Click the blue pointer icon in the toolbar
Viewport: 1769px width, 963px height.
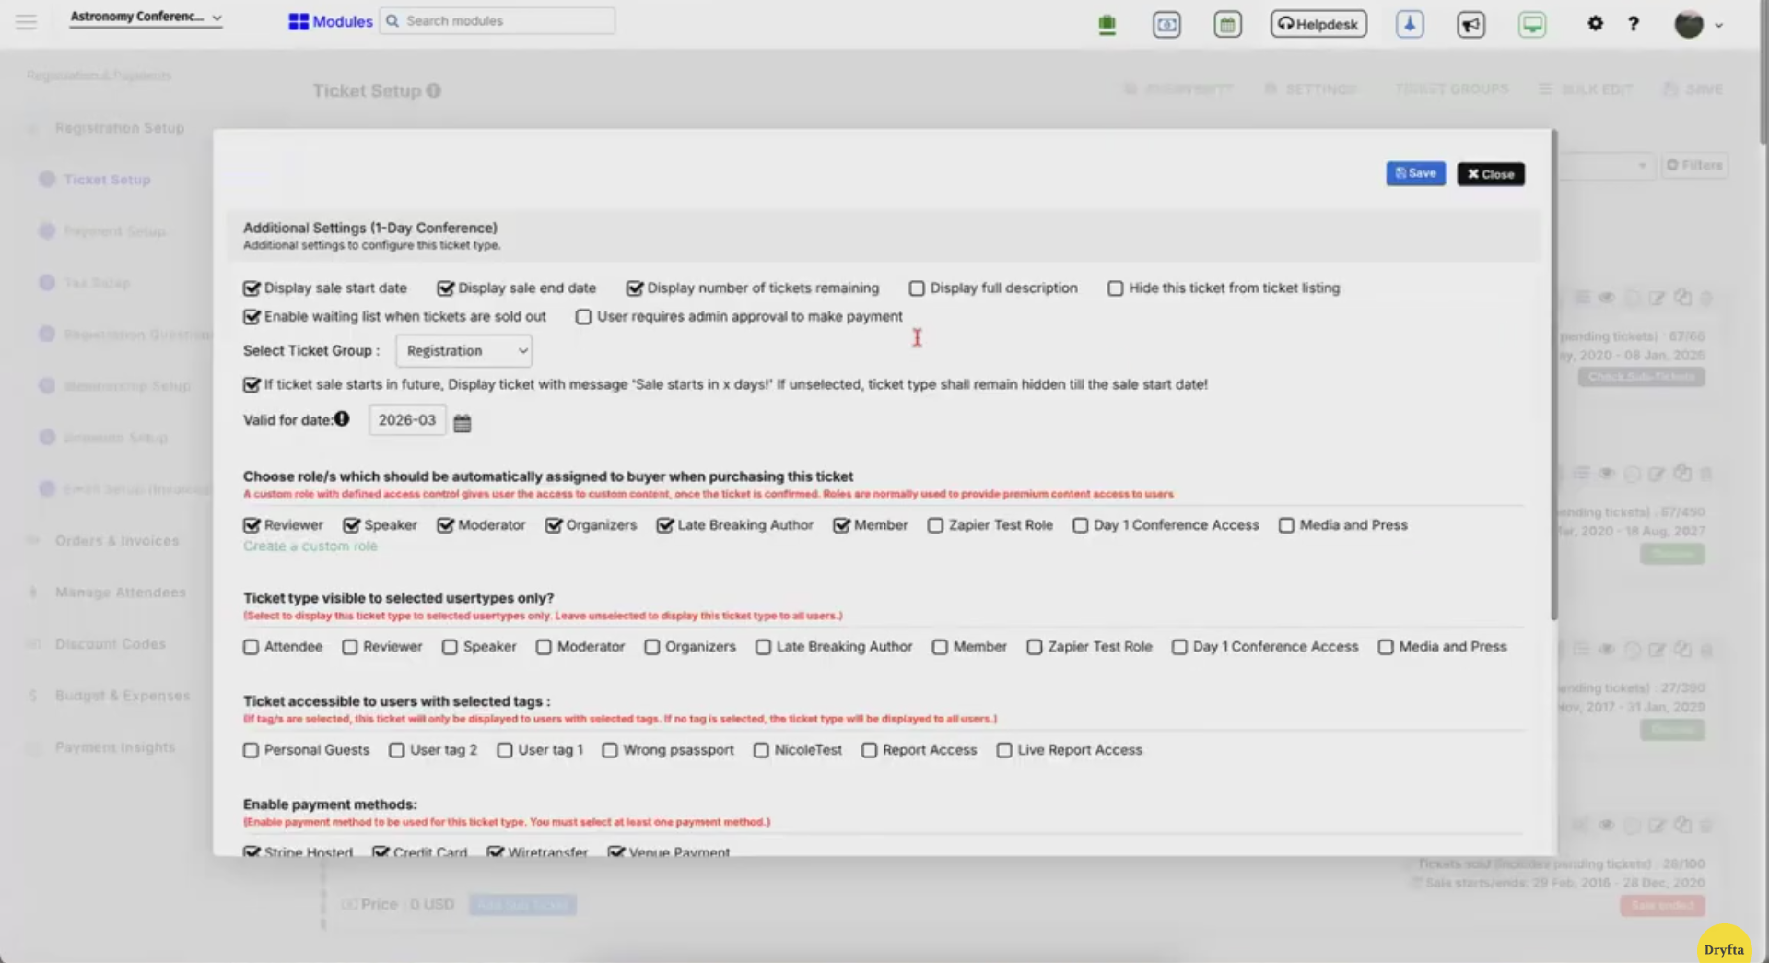click(1409, 24)
